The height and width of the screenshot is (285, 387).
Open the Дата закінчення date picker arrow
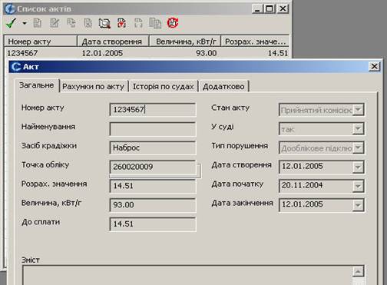click(x=358, y=205)
